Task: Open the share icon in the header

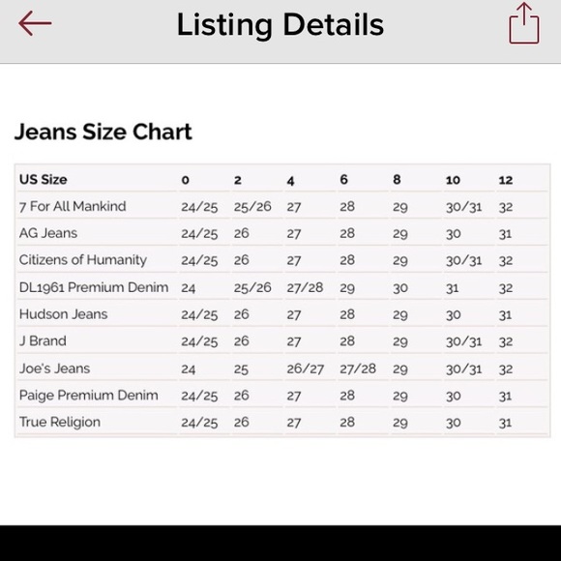Action: click(524, 23)
